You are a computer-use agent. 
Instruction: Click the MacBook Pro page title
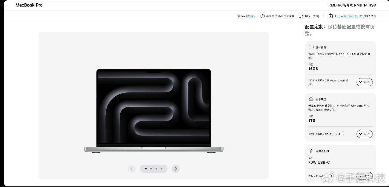pyautogui.click(x=29, y=5)
